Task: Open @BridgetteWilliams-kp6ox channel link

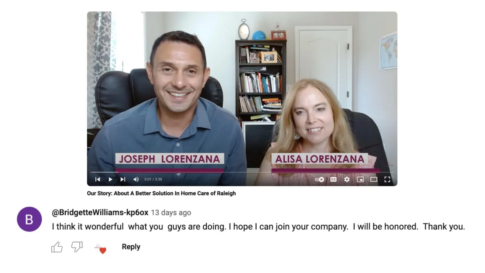Action: coord(100,212)
